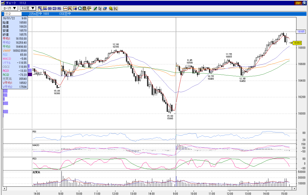Toggle the MA moving average icon
The image size is (308, 195).
[45, 8]
